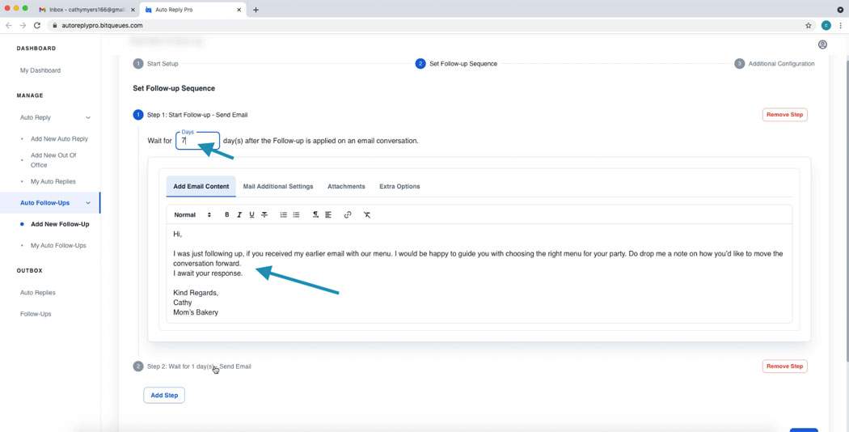Open Add New Auto Reply

pos(59,139)
